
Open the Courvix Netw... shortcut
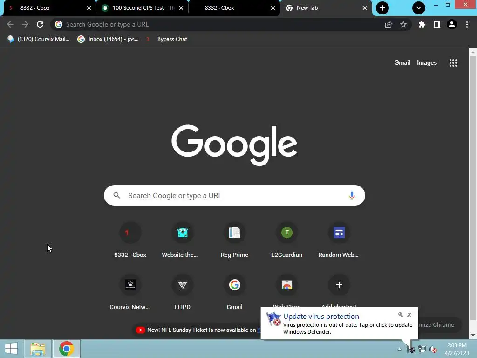[x=130, y=293]
